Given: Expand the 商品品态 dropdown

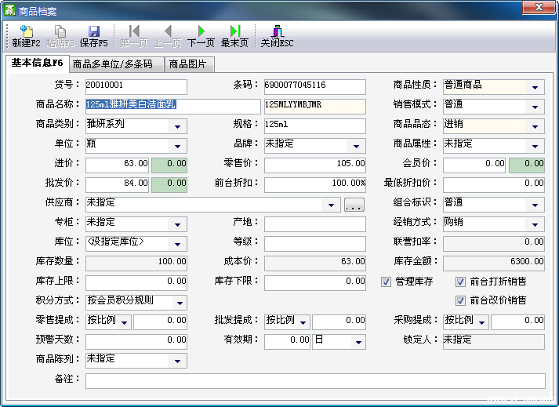Looking at the screenshot, I should pos(535,126).
